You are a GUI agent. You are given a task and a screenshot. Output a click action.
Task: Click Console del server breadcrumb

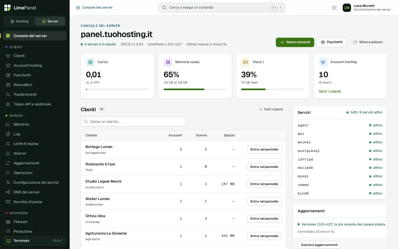tap(95, 8)
